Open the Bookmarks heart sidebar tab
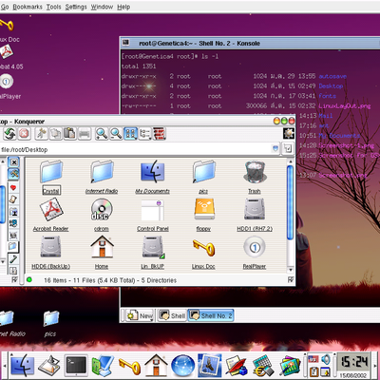 point(13,188)
